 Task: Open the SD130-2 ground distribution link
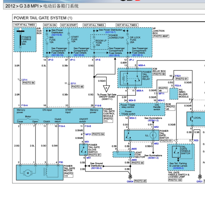pos(96,168)
